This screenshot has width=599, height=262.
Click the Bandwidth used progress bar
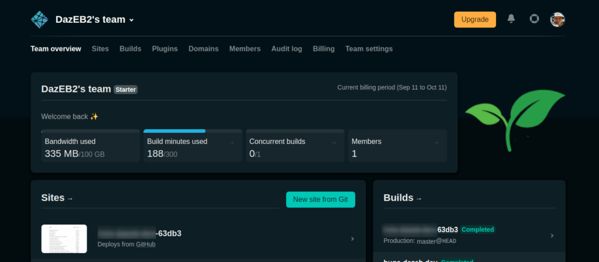(91, 131)
